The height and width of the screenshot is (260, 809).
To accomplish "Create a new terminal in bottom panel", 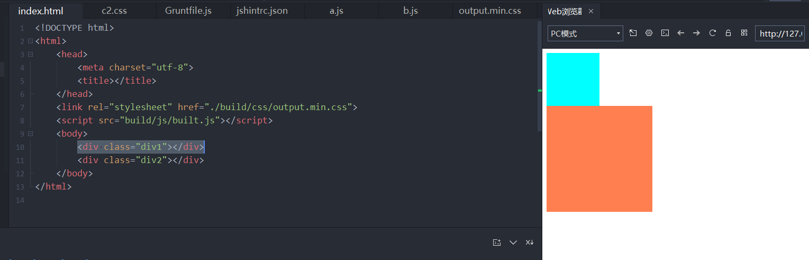I will [497, 243].
